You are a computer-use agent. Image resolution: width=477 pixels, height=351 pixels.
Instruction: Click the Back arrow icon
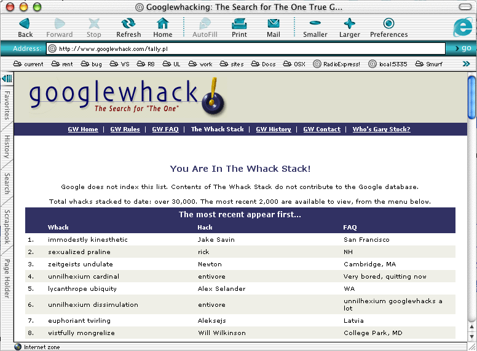click(x=25, y=24)
